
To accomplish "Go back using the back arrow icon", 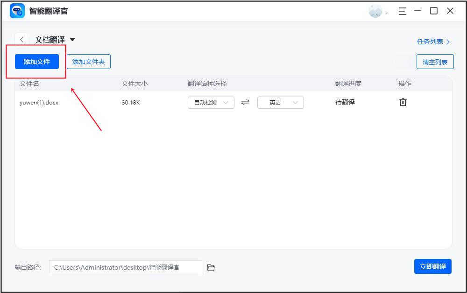I will click(22, 40).
